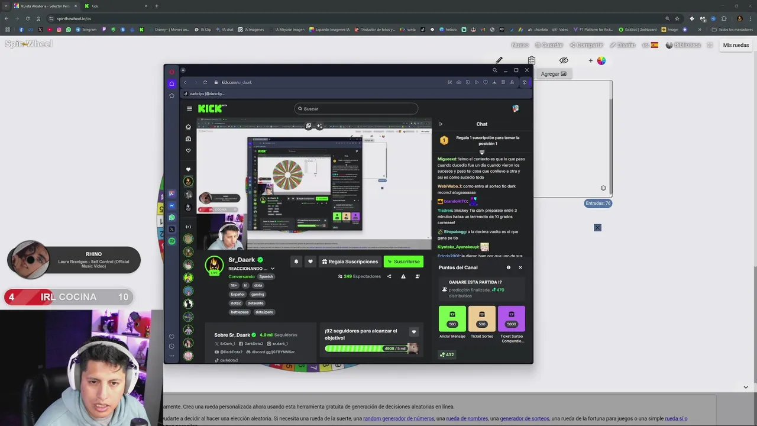Click the Sr_Daark channel avatar
This screenshot has height=426, width=757.
[214, 266]
